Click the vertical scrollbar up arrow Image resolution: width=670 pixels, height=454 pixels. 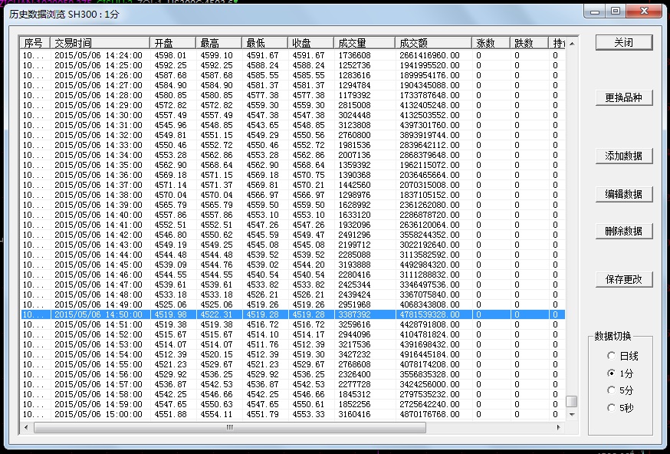(x=571, y=43)
